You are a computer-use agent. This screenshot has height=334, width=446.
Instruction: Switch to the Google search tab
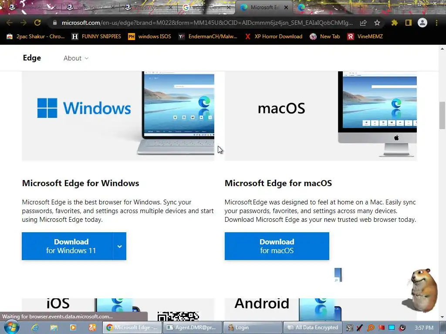click(206, 7)
